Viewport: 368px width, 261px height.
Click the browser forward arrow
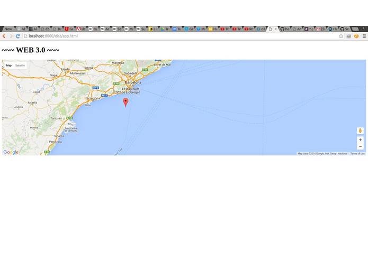pos(11,36)
